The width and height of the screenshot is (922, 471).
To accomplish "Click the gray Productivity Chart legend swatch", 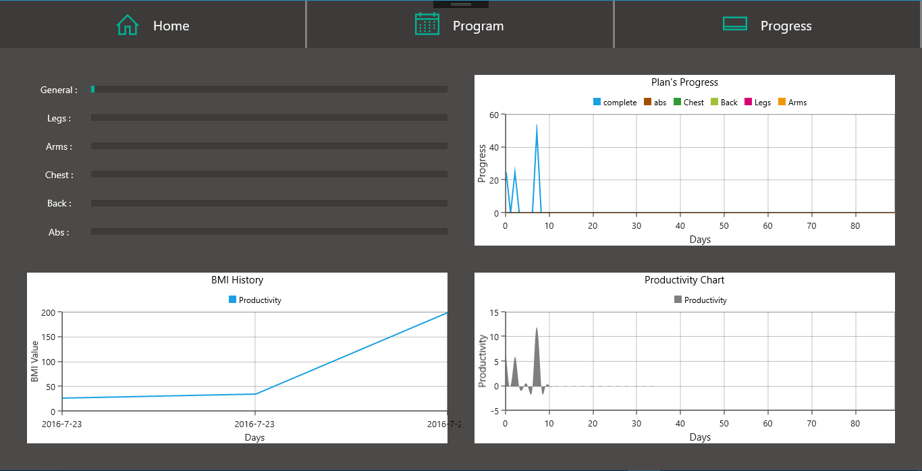I will coord(678,300).
